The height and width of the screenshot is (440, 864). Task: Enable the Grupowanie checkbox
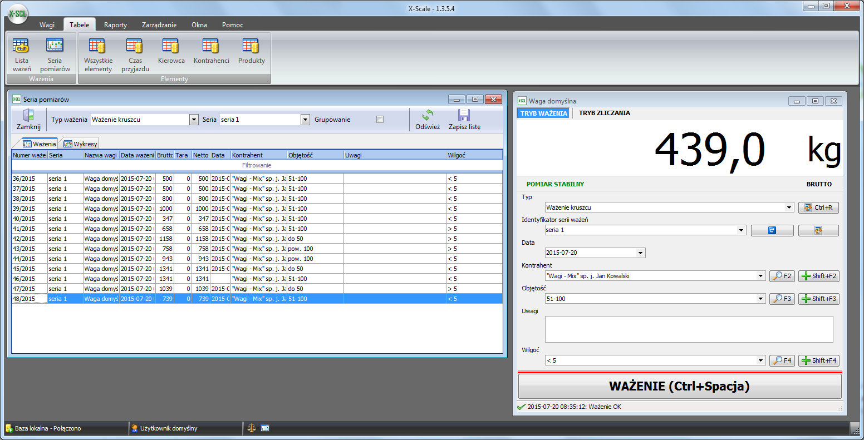tap(380, 120)
